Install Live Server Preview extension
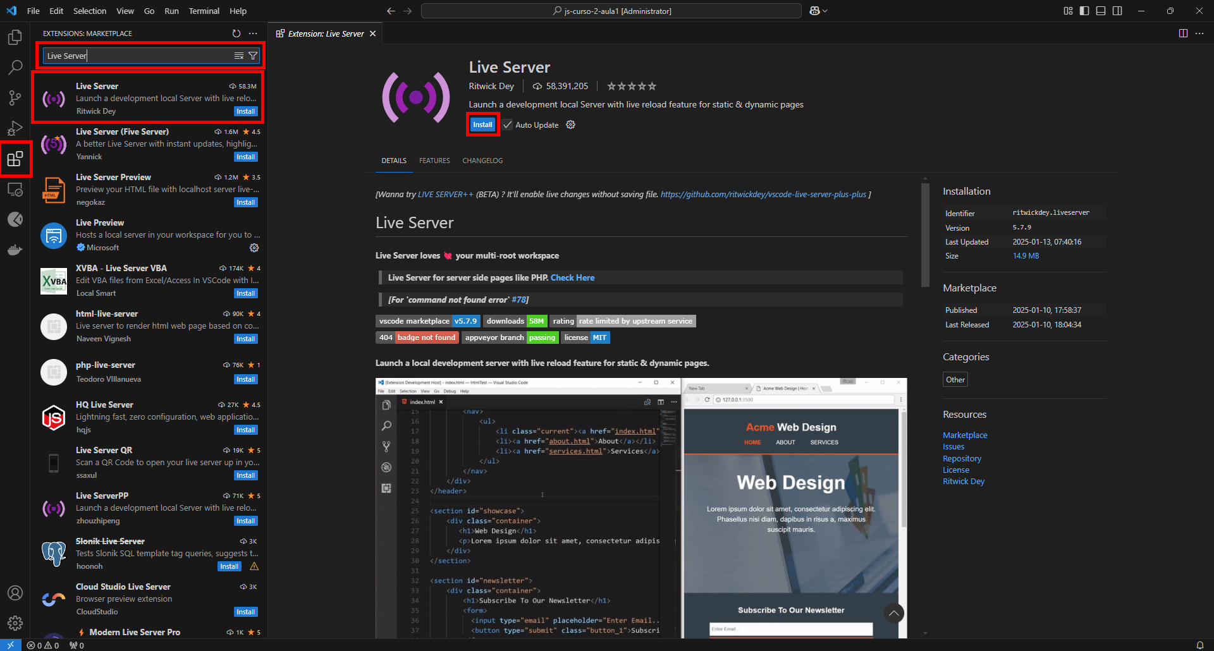1214x651 pixels. click(x=246, y=202)
